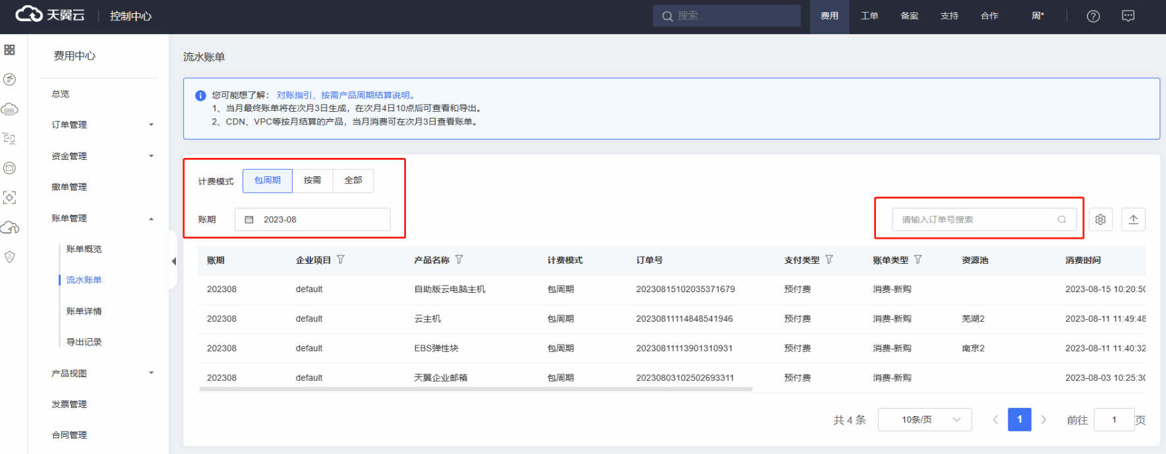This screenshot has width=1166, height=454.
Task: Select 全部 billing mode option
Action: click(x=353, y=180)
